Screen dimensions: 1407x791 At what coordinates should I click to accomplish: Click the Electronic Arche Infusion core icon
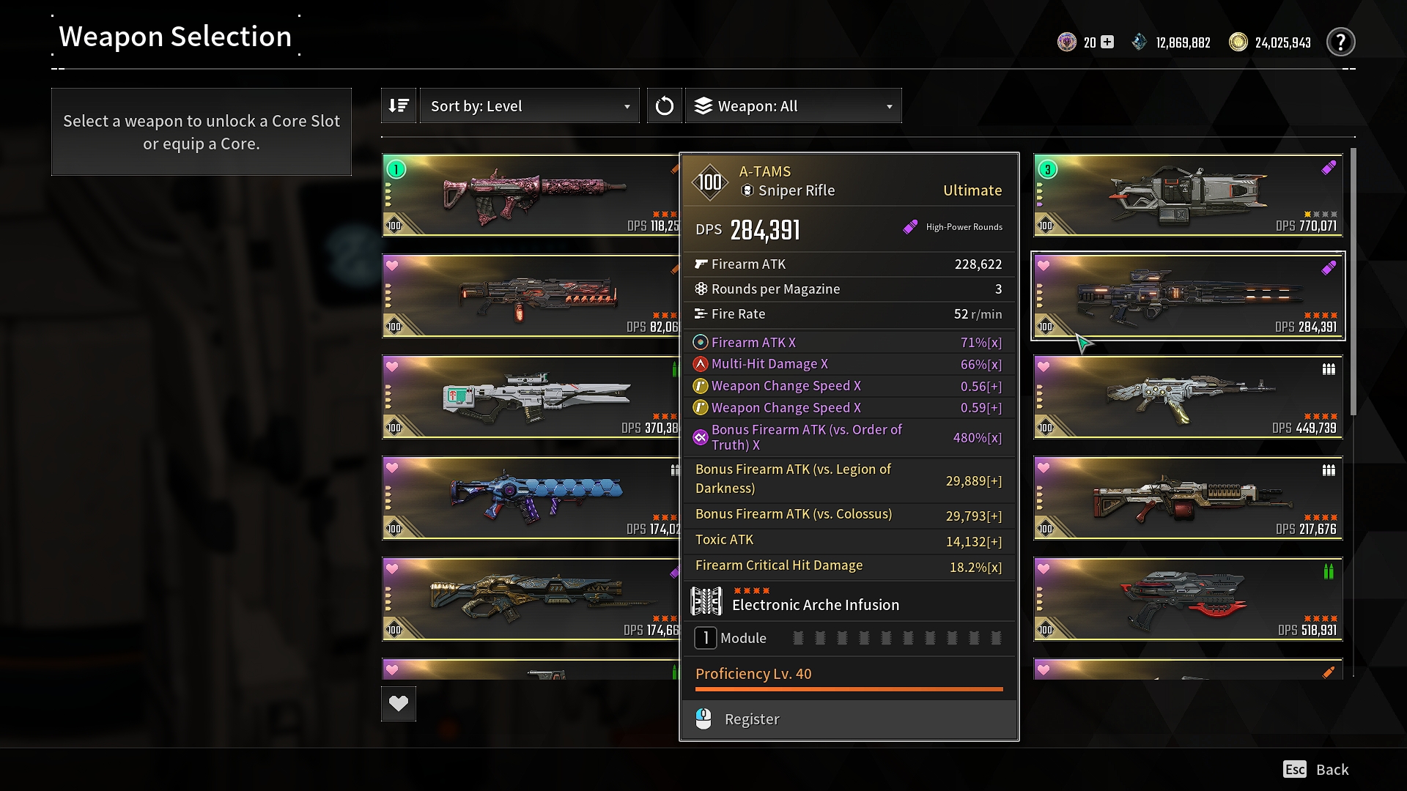coord(706,601)
